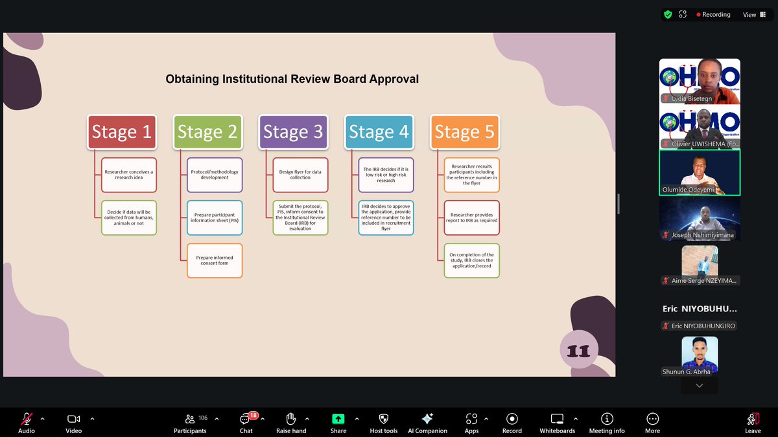778x437 pixels.
Task: Show more participants with down chevron
Action: [699, 385]
